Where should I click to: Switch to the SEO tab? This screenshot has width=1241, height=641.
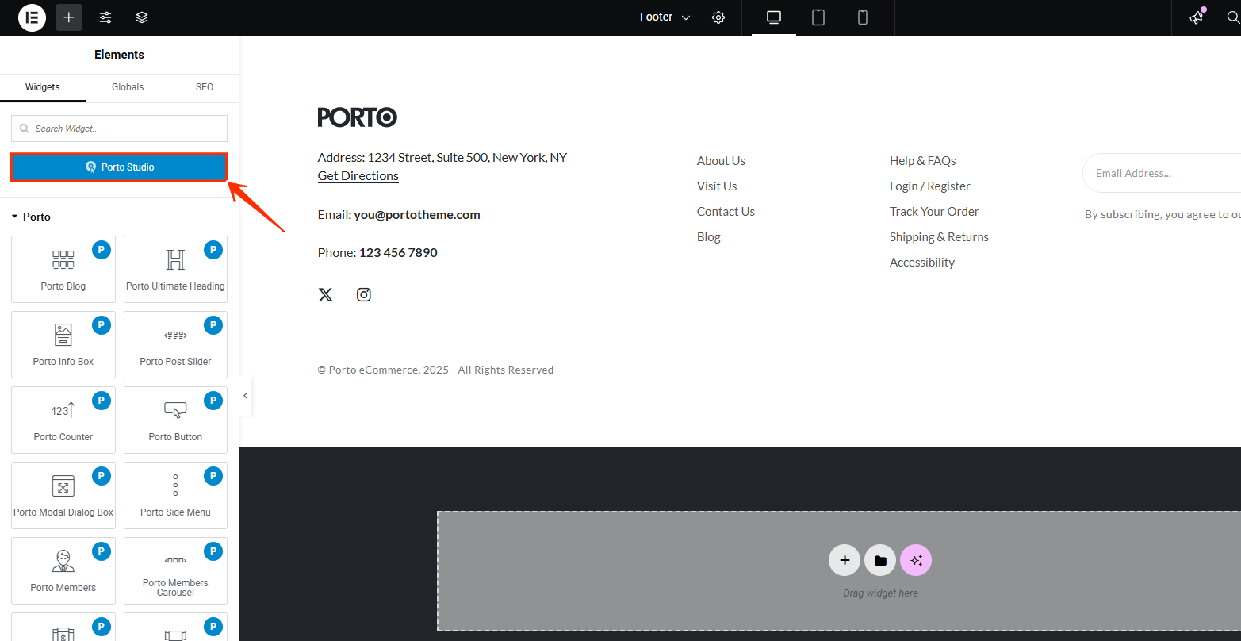click(x=205, y=87)
